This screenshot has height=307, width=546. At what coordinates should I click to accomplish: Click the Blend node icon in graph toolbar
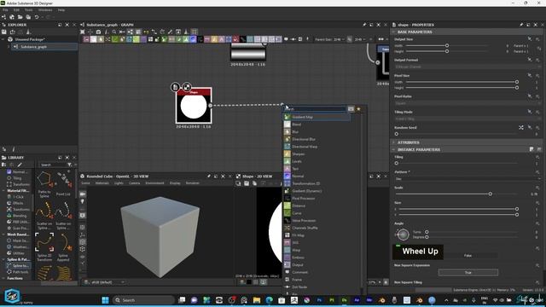[x=93, y=39]
